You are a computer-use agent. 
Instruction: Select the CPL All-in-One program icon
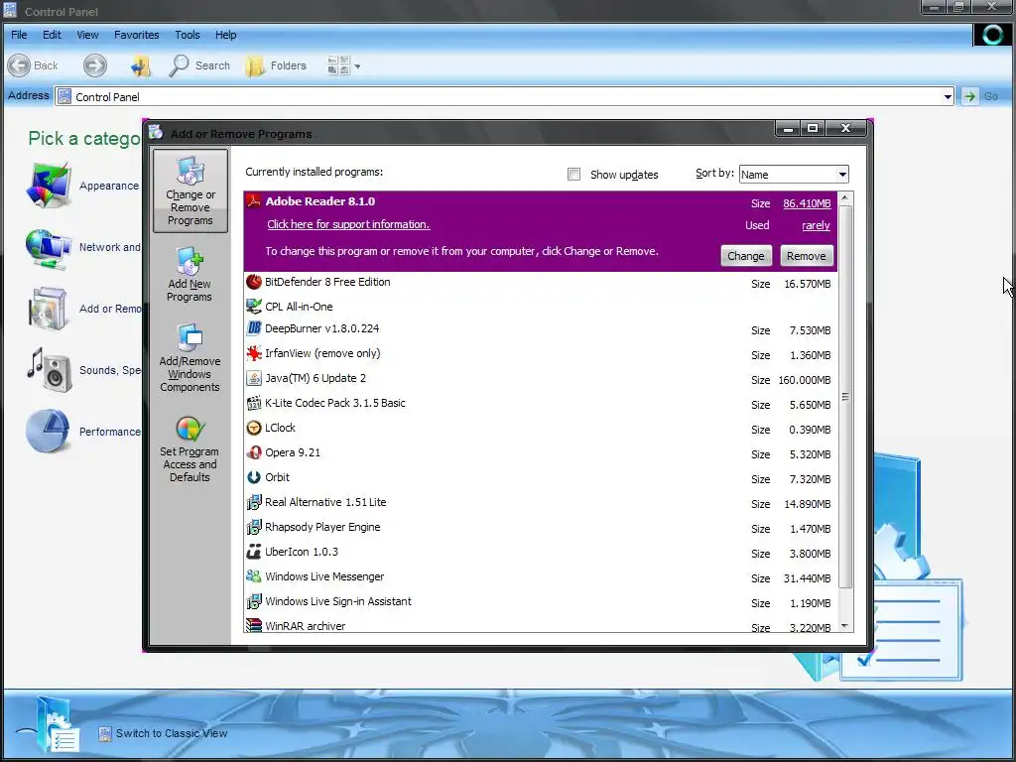[x=254, y=307]
